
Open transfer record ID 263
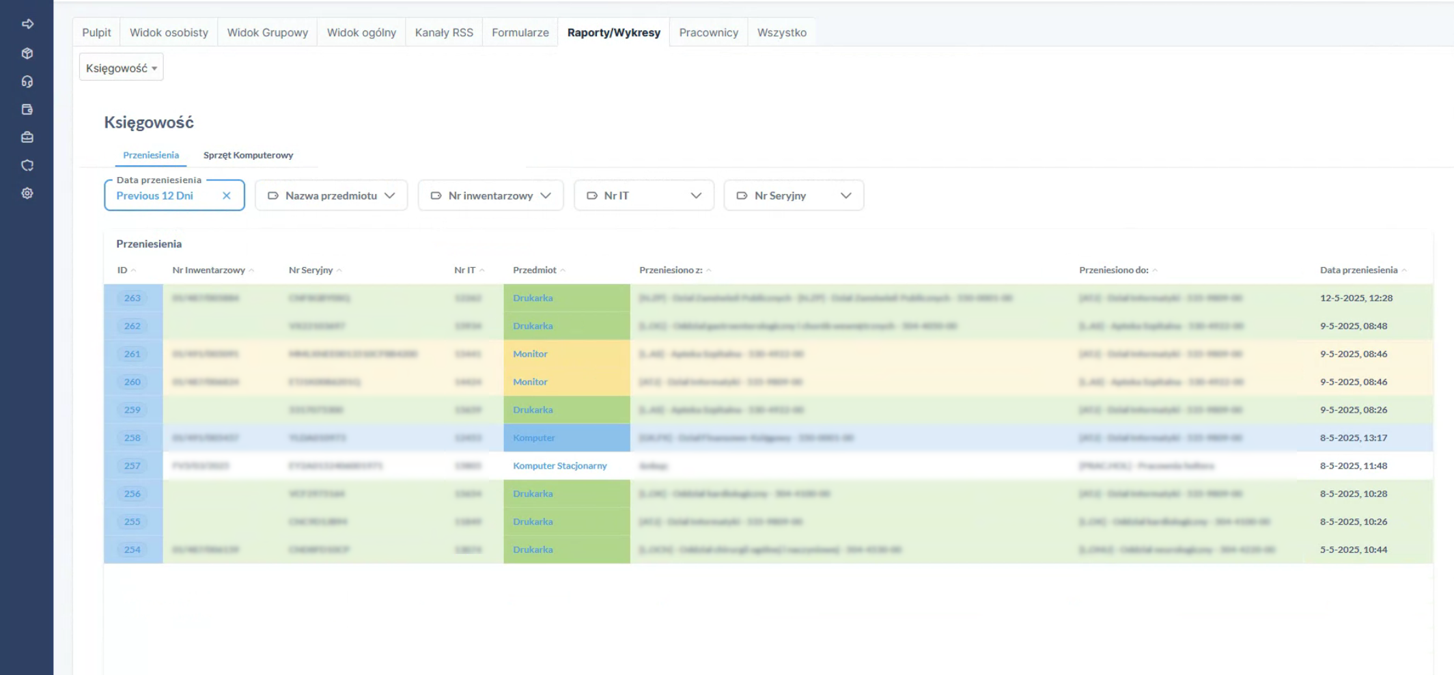point(132,298)
